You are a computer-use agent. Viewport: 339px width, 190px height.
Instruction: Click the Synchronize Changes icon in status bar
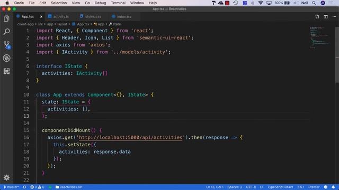click(25, 187)
